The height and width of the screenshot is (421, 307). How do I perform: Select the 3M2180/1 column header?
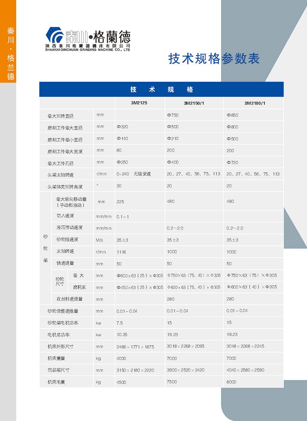pos(255,103)
